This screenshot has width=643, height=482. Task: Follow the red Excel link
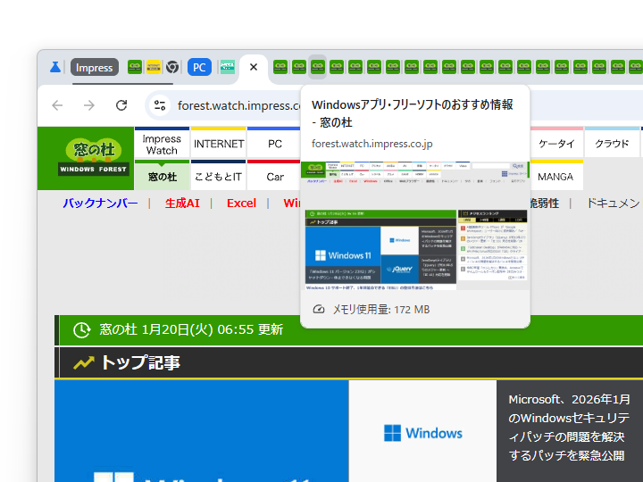pyautogui.click(x=241, y=203)
